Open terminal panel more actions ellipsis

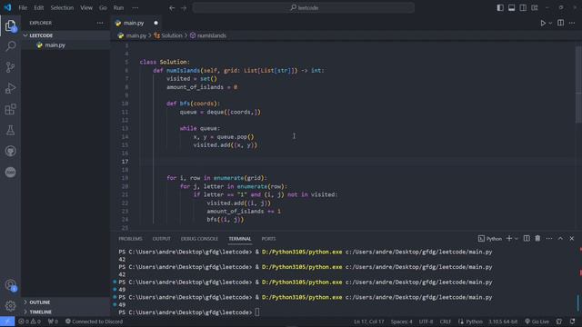click(x=549, y=238)
